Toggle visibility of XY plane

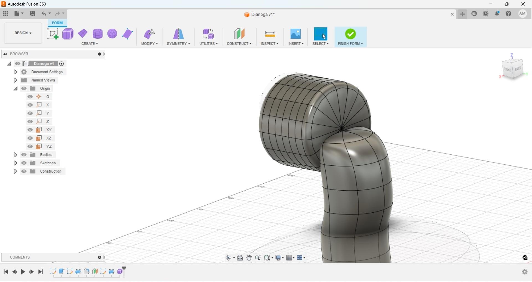click(30, 130)
